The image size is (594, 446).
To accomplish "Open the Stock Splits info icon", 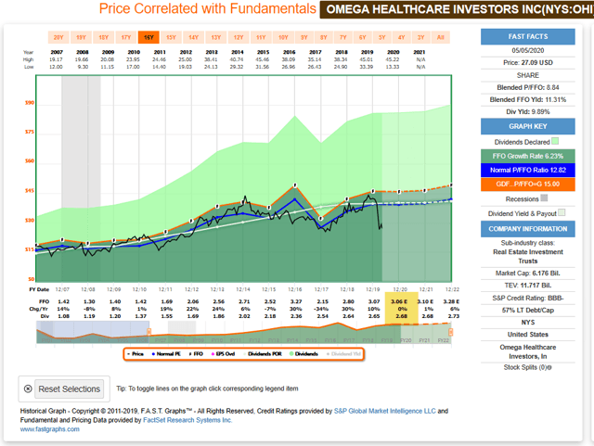I will (x=549, y=367).
